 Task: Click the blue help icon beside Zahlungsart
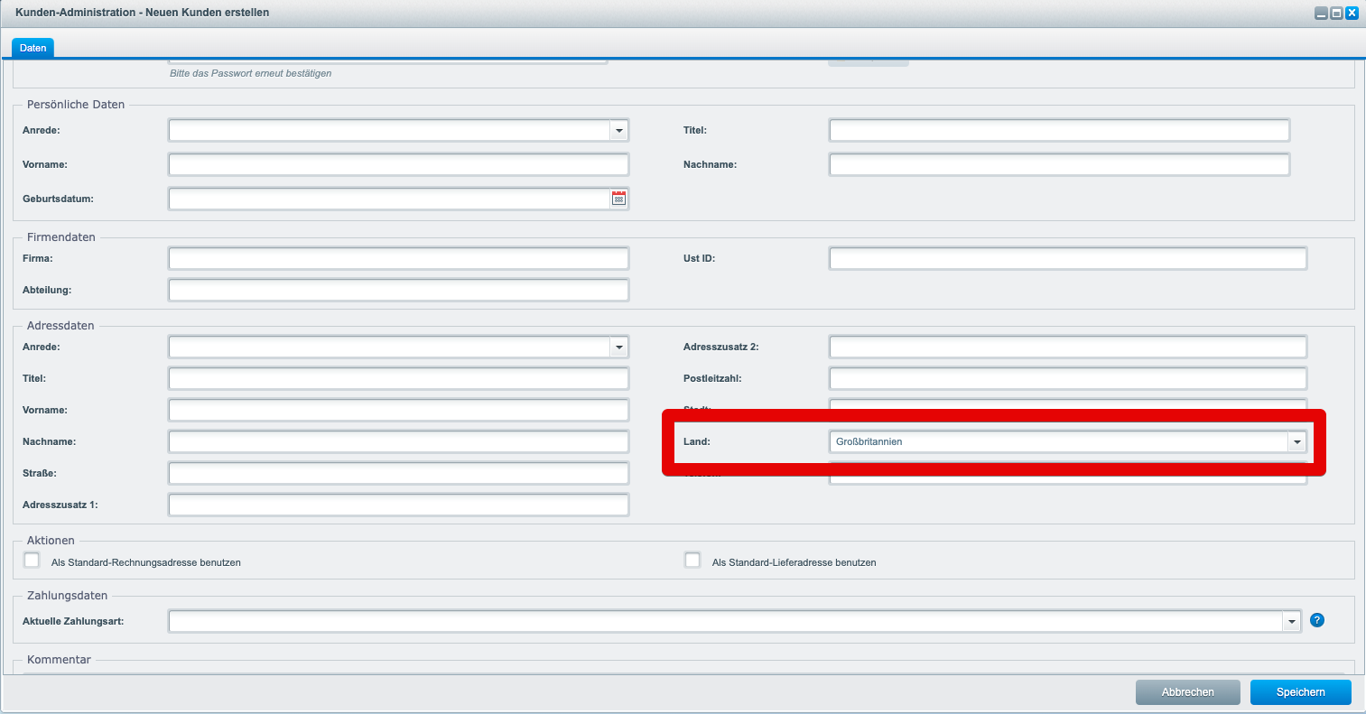click(1317, 620)
